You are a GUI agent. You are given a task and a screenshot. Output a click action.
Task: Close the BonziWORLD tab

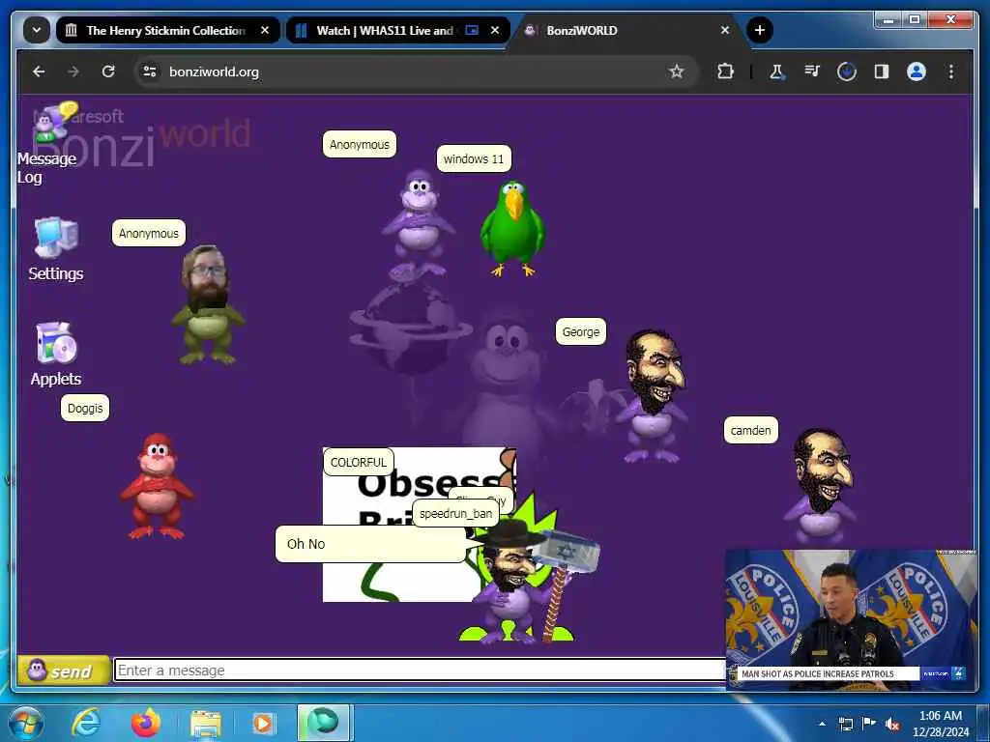[725, 30]
